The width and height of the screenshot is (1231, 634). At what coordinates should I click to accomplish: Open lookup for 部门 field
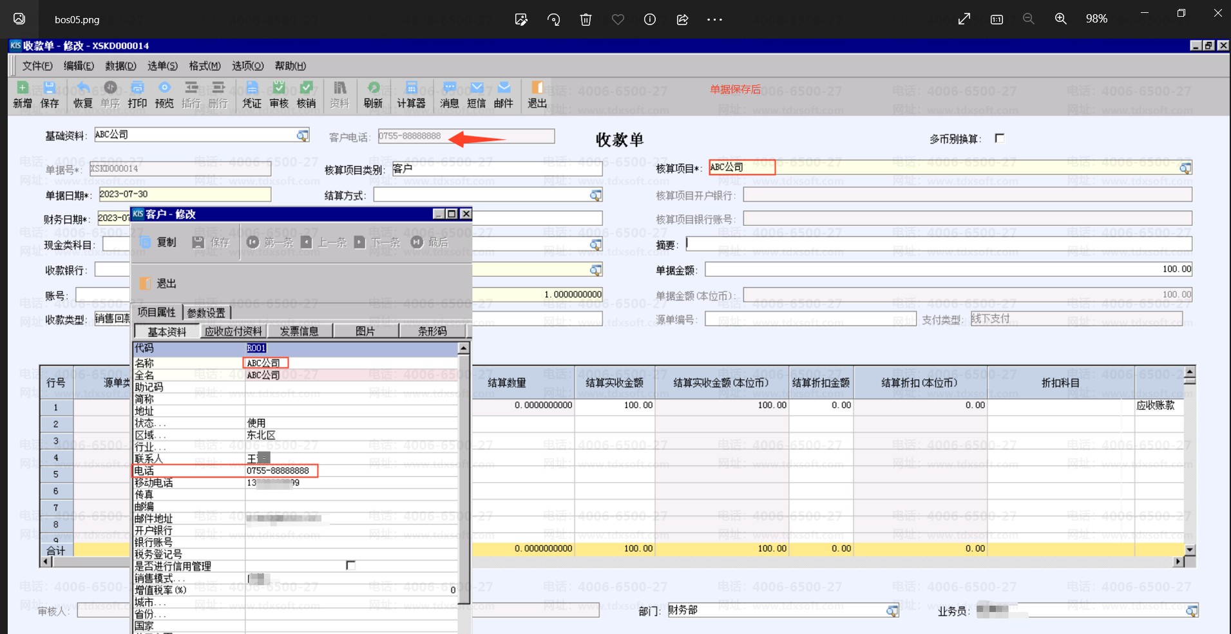[892, 611]
